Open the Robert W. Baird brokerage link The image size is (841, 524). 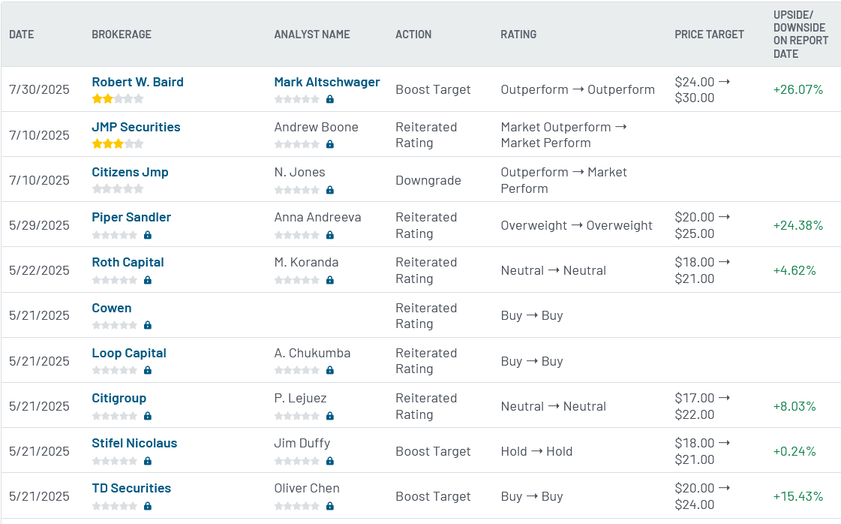tap(137, 82)
